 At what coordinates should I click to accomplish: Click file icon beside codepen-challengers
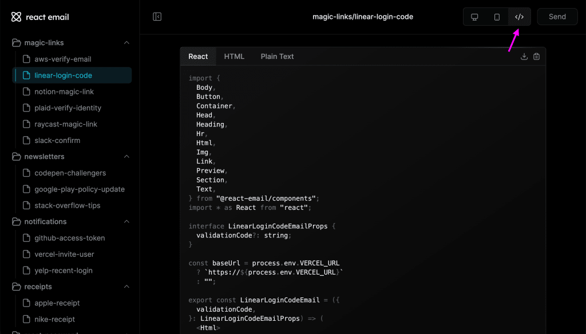coord(26,173)
